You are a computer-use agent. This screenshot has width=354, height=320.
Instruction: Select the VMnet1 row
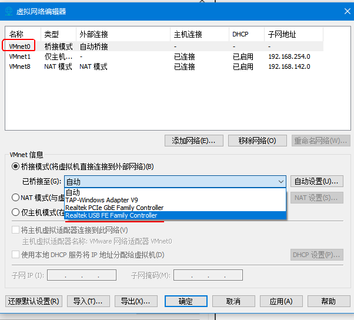click(165, 56)
